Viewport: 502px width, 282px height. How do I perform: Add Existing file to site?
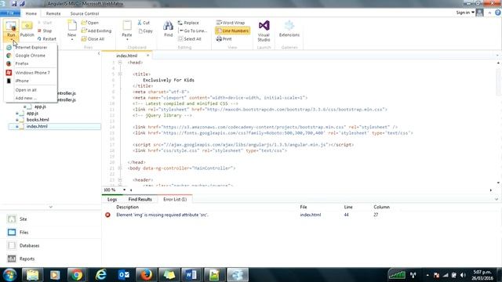[x=96, y=31]
